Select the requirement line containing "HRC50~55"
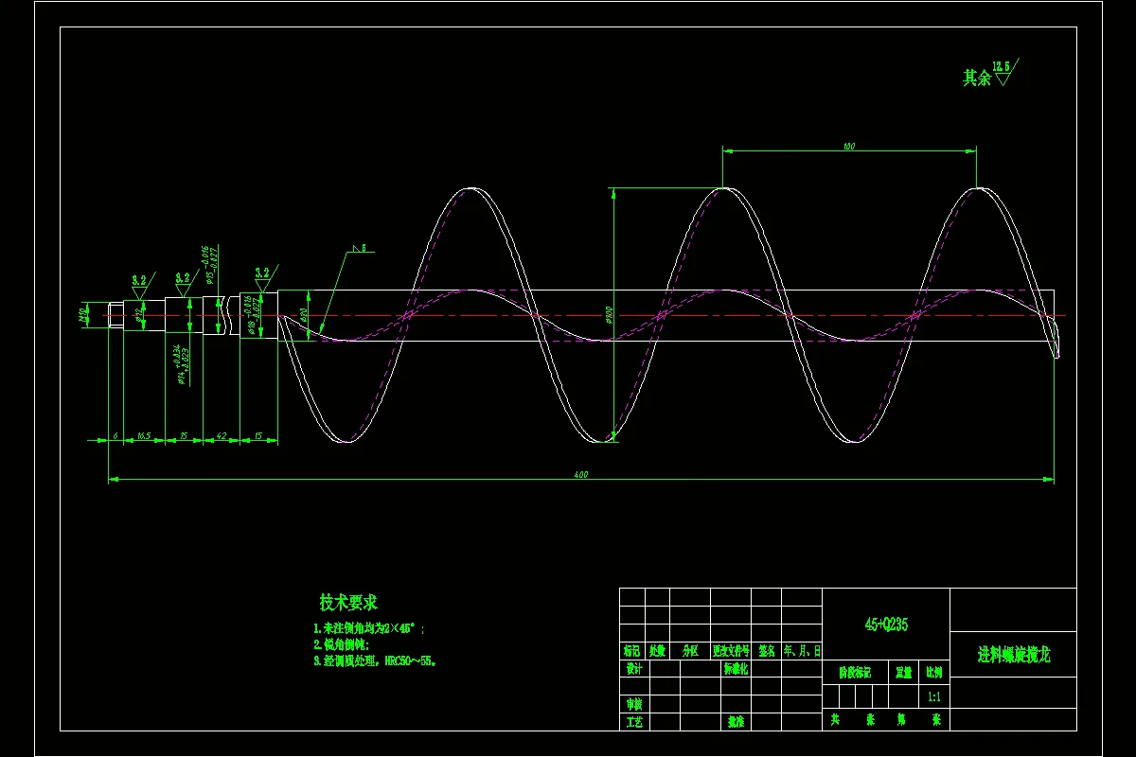1136x757 pixels. click(375, 662)
